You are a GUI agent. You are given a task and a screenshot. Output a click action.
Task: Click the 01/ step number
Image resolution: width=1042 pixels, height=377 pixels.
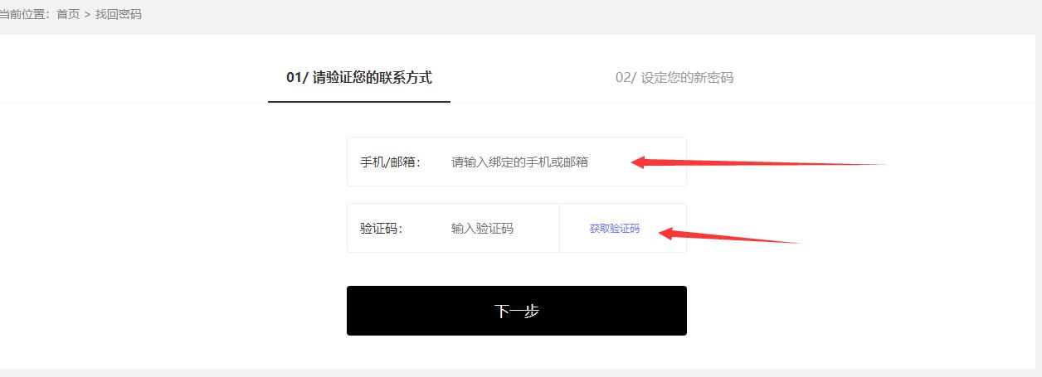[297, 77]
